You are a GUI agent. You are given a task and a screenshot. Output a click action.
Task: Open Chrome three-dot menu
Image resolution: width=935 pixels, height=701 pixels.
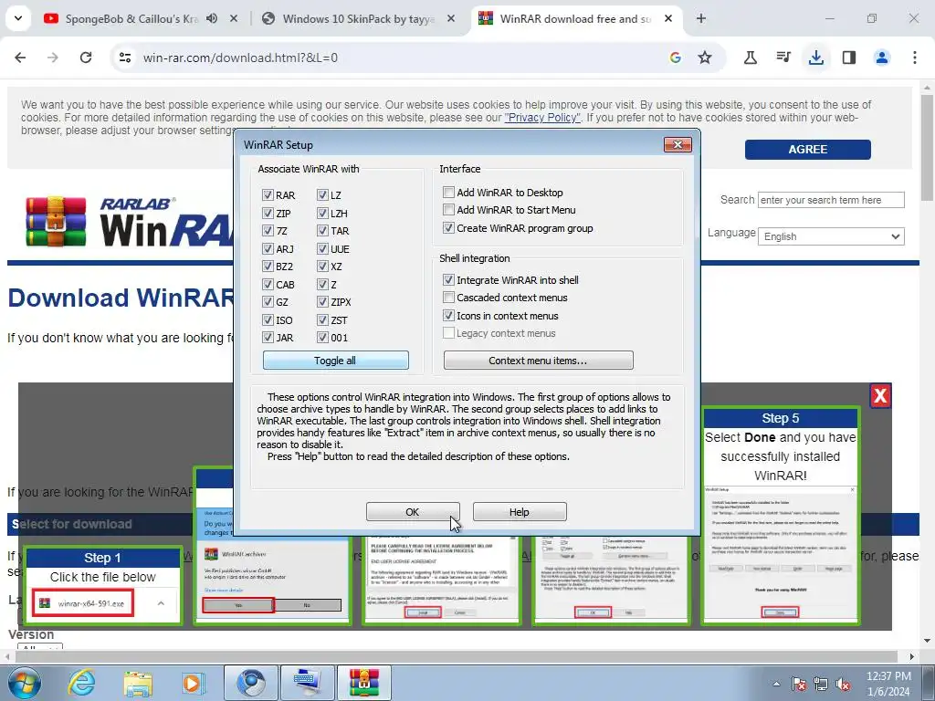pos(915,58)
